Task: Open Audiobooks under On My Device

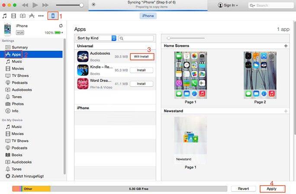Action: click(31, 162)
